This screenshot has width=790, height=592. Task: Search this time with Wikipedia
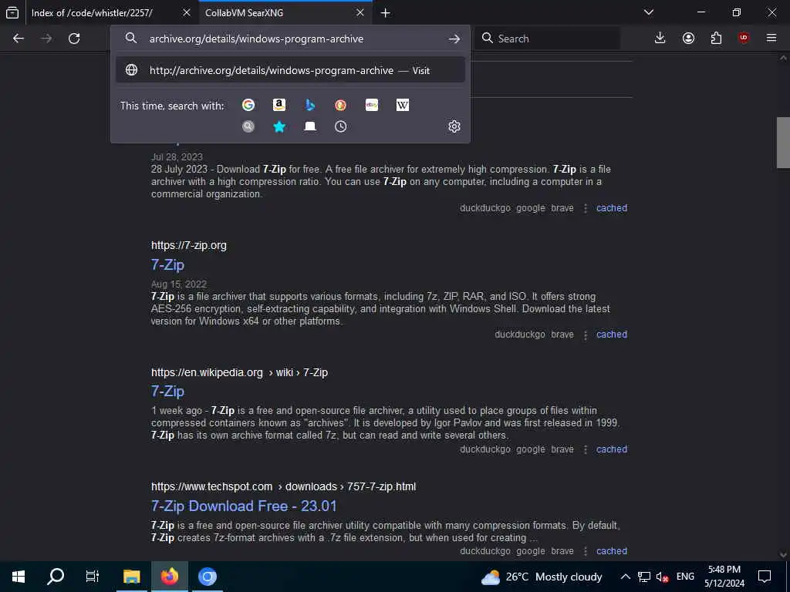pos(403,105)
